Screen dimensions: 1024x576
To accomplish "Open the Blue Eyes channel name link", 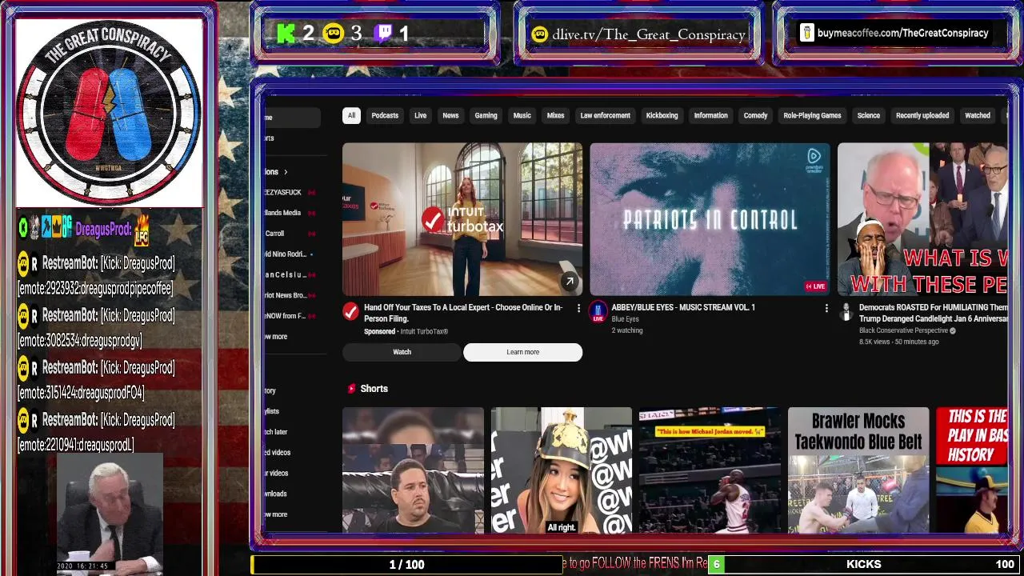I will coord(625,319).
